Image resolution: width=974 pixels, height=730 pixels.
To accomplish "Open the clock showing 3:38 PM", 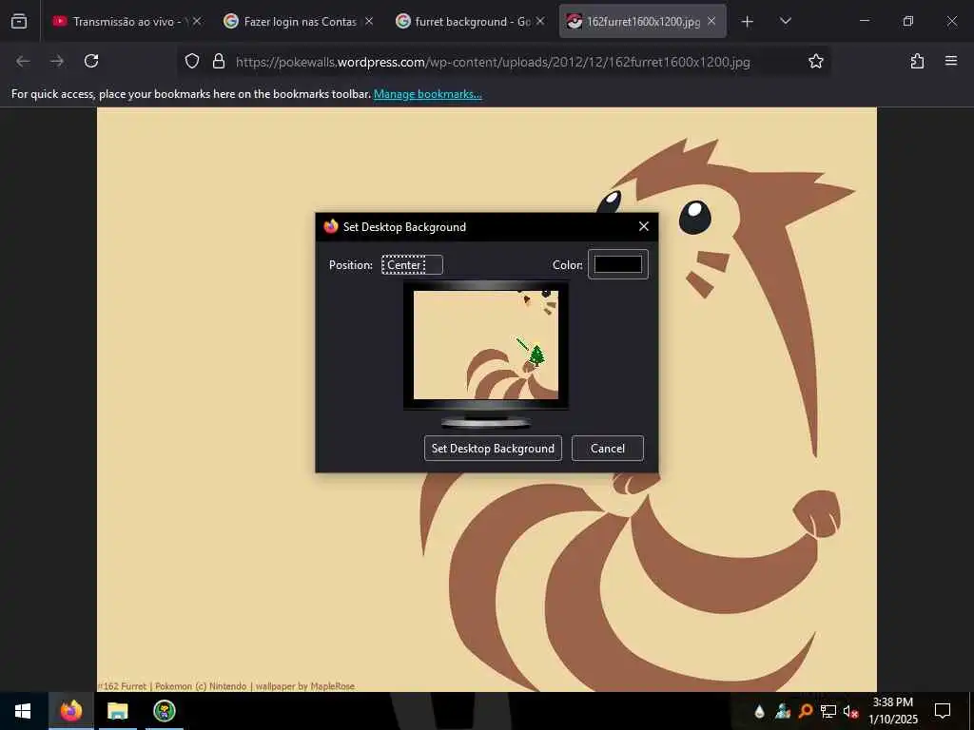I will pyautogui.click(x=892, y=711).
